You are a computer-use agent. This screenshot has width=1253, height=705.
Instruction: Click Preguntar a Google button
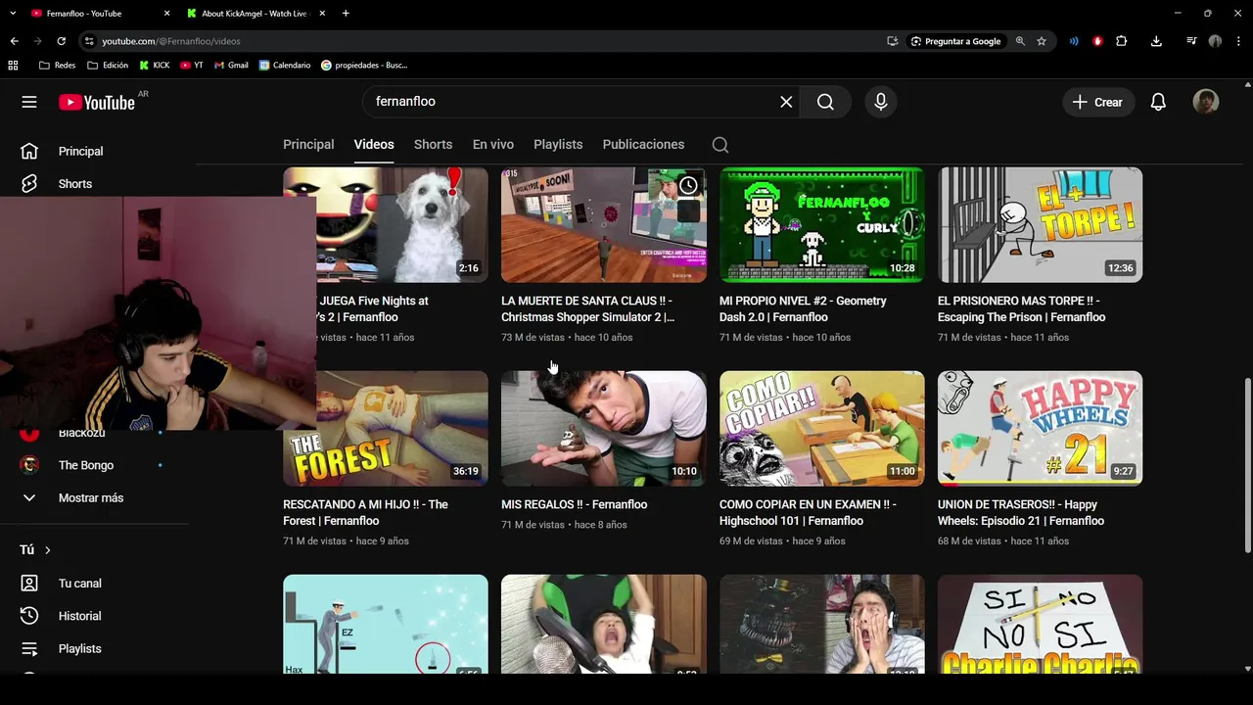pyautogui.click(x=955, y=41)
